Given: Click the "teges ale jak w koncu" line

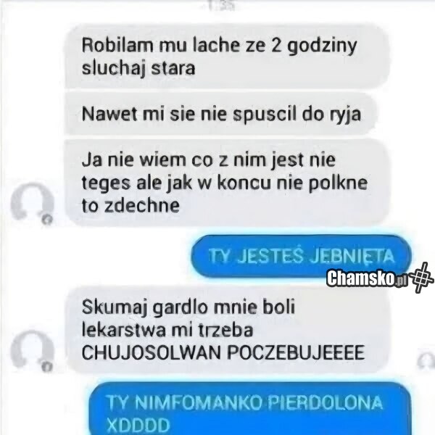Looking at the screenshot, I should coord(225,183).
